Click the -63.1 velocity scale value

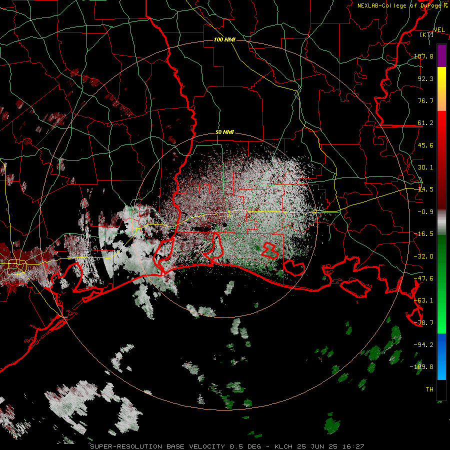pos(423,300)
